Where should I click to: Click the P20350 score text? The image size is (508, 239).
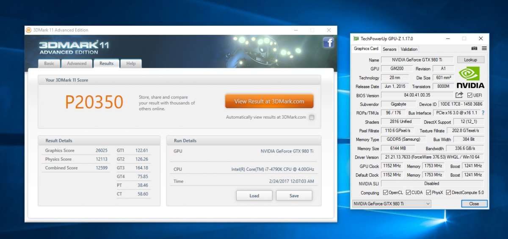coord(94,102)
